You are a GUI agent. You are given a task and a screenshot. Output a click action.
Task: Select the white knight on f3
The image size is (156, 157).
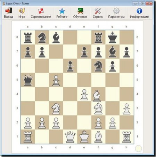pos(98,109)
